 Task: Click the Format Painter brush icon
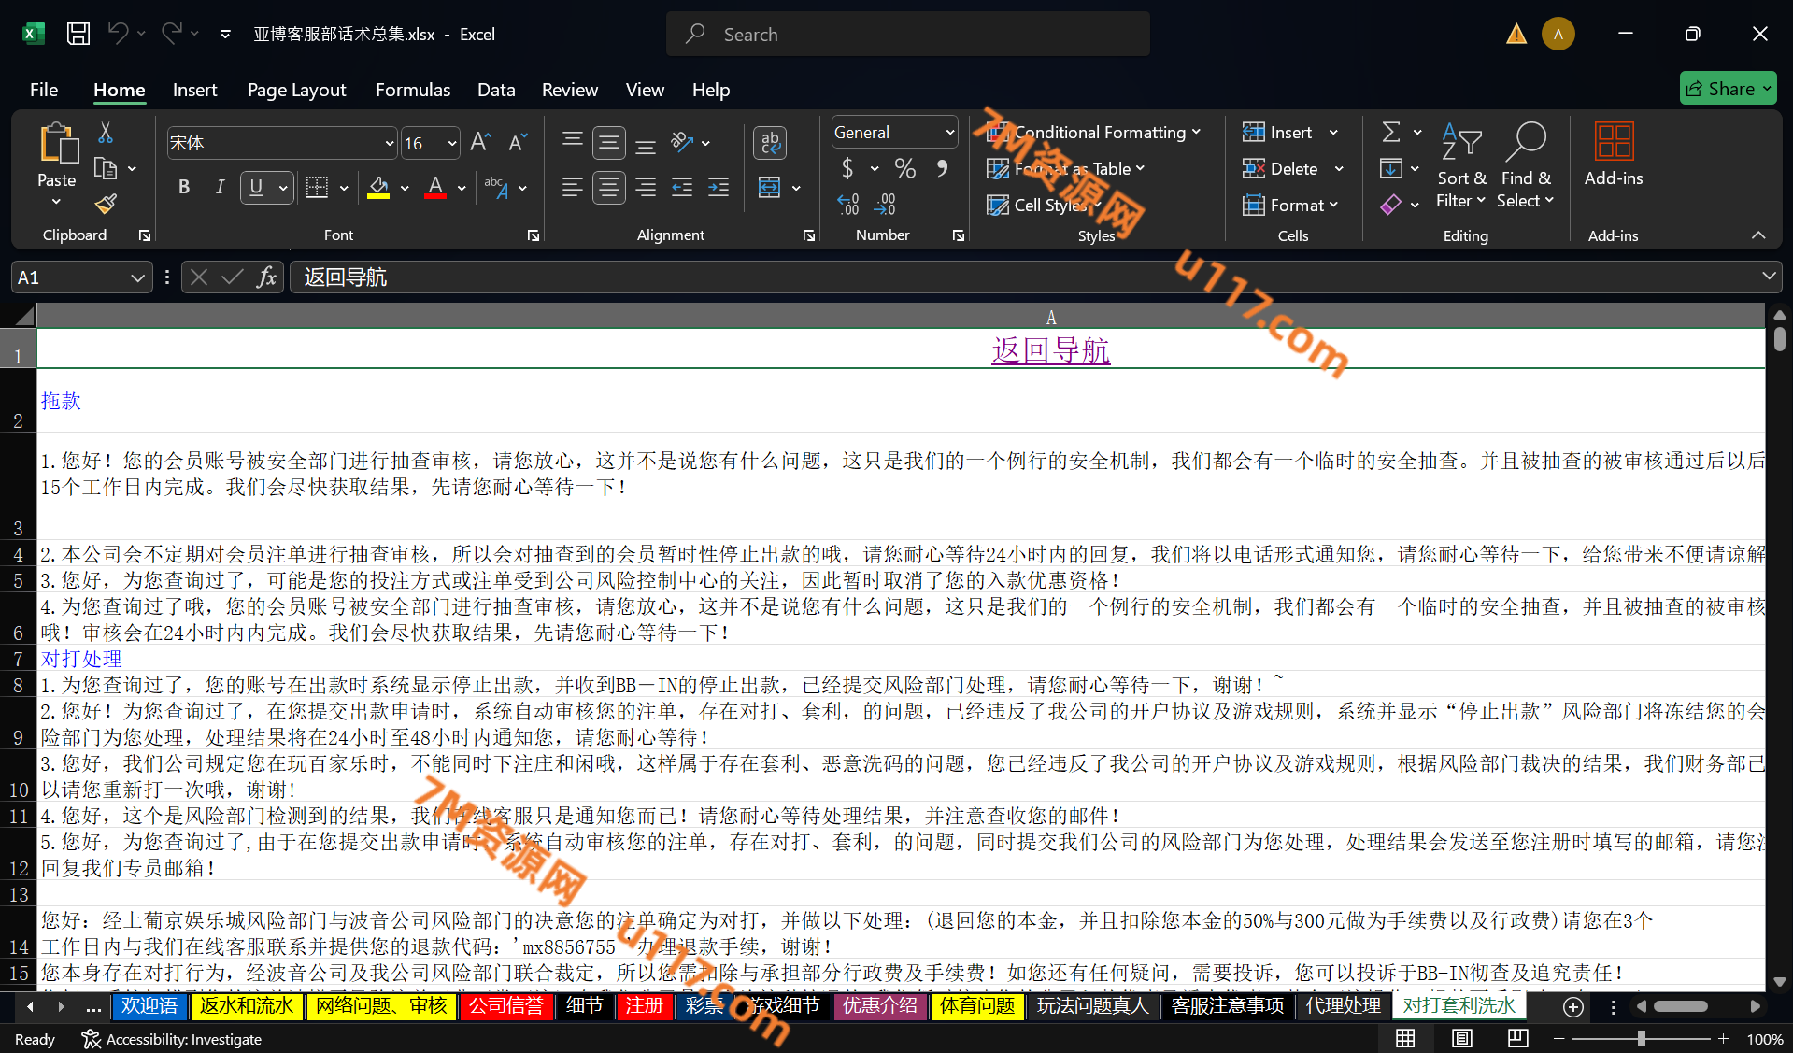pos(106,204)
